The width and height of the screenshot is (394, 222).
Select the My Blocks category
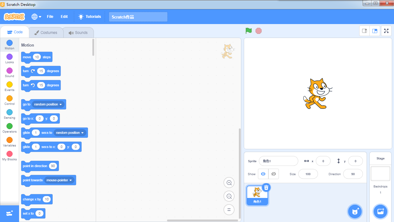tap(10, 156)
